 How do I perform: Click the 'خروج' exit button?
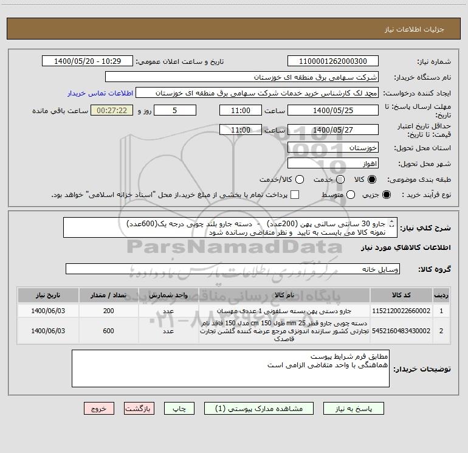click(x=99, y=409)
